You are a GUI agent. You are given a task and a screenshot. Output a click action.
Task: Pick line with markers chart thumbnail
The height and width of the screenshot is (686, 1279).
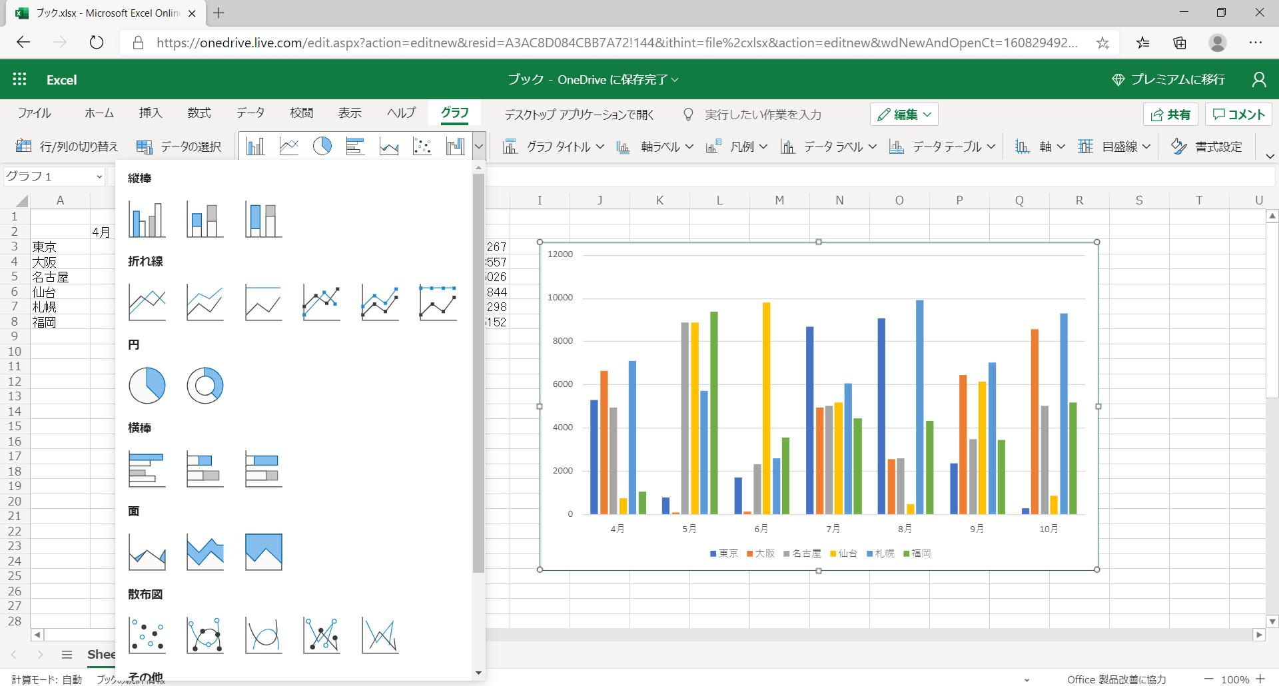pos(322,302)
